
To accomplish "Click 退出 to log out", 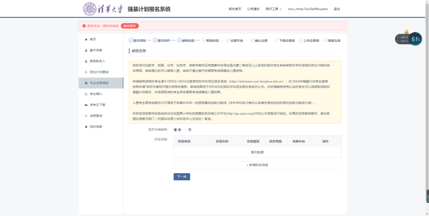I will tap(337, 9).
